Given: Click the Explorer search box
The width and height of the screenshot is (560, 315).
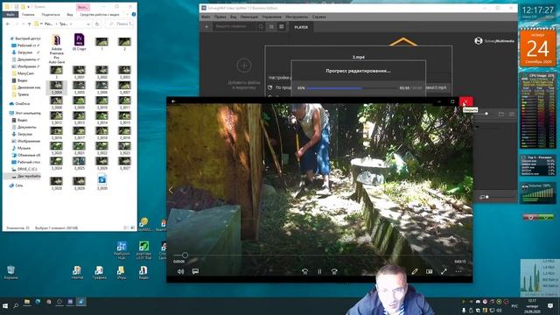Looking at the screenshot, I should (x=121, y=24).
